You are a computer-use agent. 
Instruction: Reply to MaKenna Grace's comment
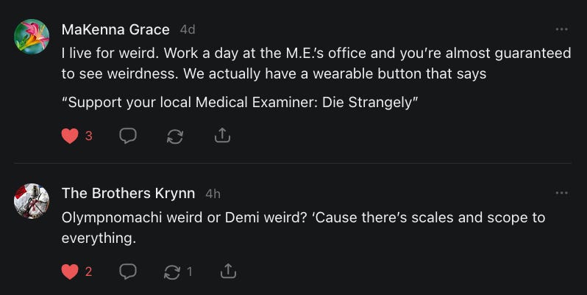pos(128,136)
